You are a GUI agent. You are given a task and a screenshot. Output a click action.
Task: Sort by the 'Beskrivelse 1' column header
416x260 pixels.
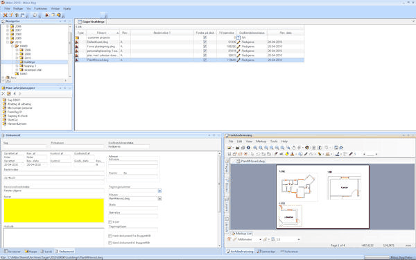click(x=162, y=33)
